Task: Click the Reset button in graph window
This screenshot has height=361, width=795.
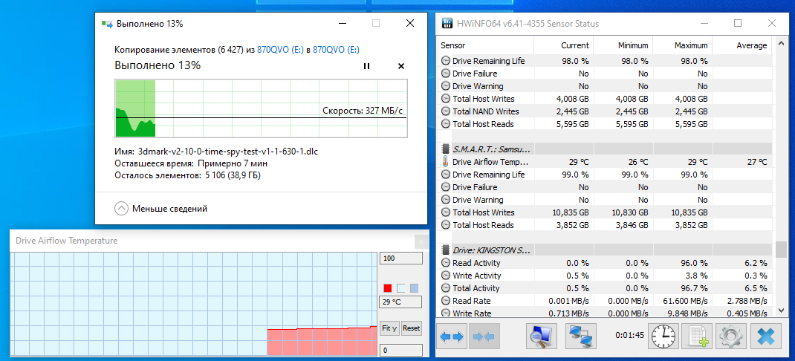Action: (x=411, y=328)
